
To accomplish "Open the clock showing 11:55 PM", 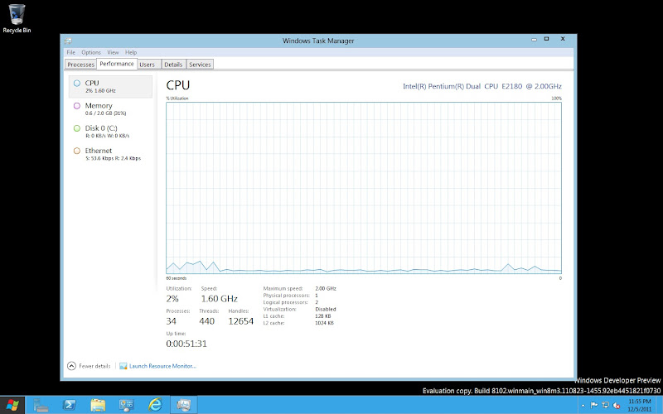I will [639, 405].
